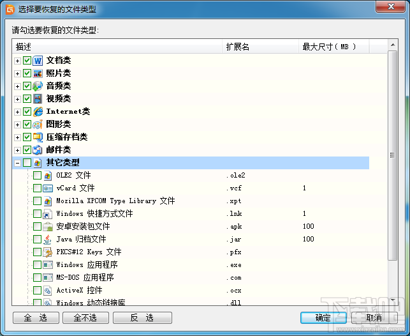The height and width of the screenshot is (336, 410).
Task: Expand the Internet类 tree node
Action: pos(17,112)
